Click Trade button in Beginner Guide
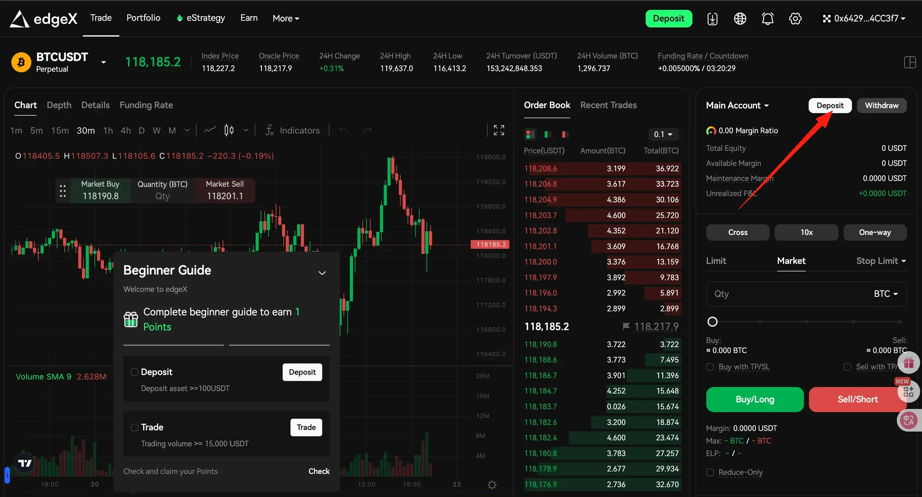 [x=306, y=427]
